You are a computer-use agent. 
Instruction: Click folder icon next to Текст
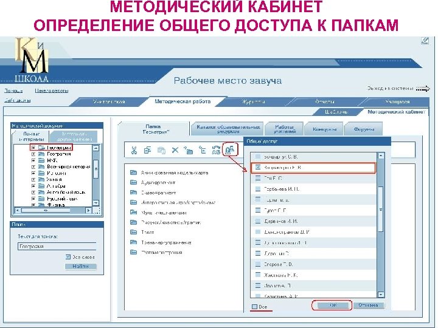pos(133,232)
